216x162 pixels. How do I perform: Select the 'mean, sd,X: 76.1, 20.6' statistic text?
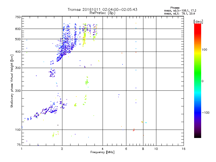pyautogui.click(x=180, y=13)
